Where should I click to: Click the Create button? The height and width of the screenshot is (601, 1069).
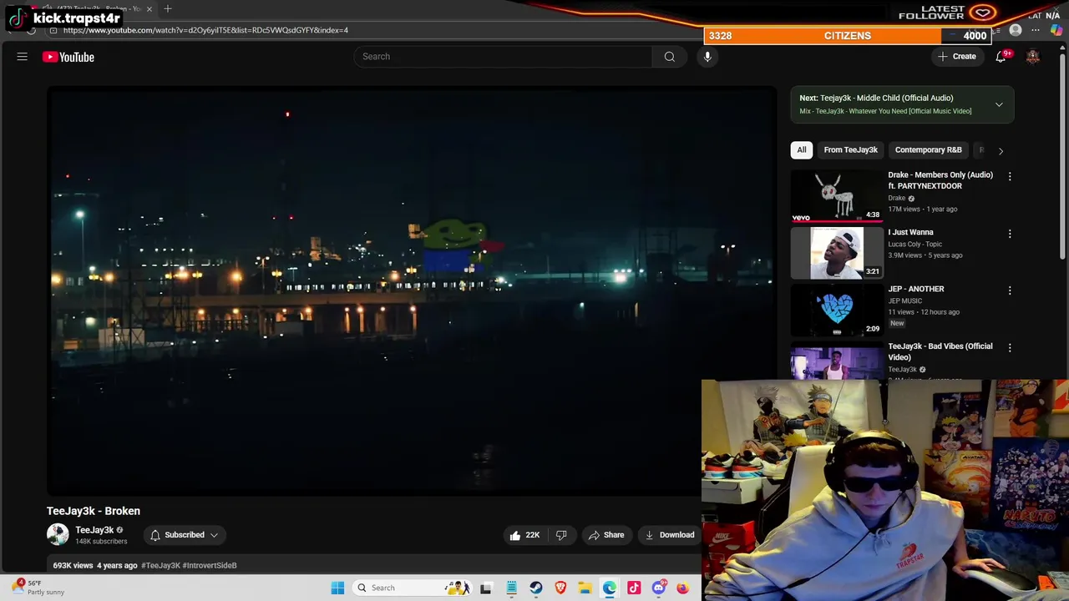pos(956,57)
